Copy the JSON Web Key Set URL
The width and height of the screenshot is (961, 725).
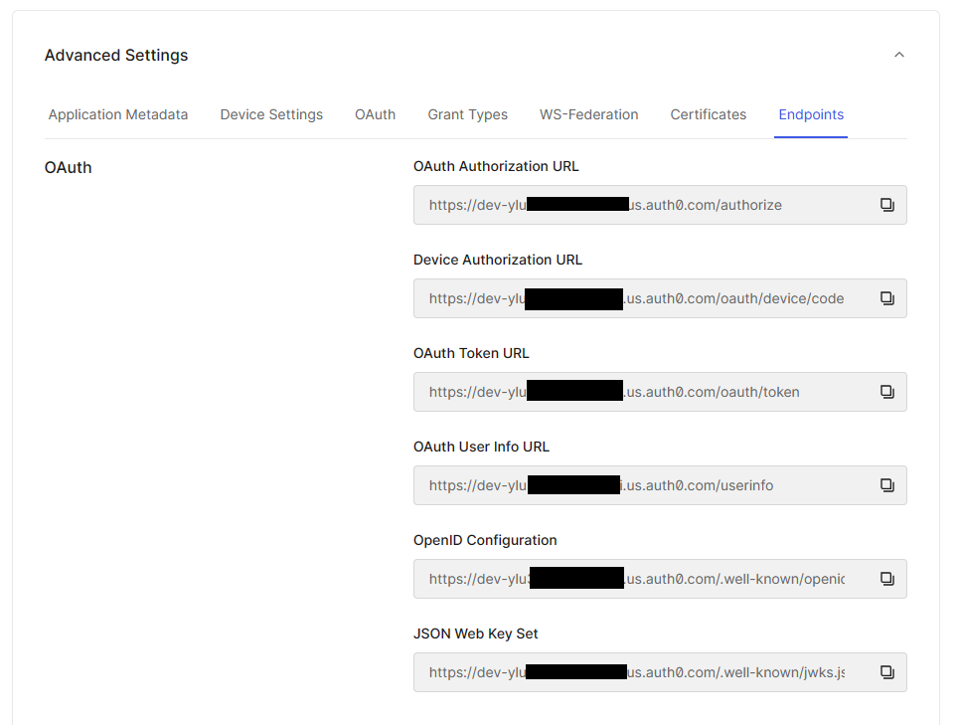pyautogui.click(x=886, y=672)
